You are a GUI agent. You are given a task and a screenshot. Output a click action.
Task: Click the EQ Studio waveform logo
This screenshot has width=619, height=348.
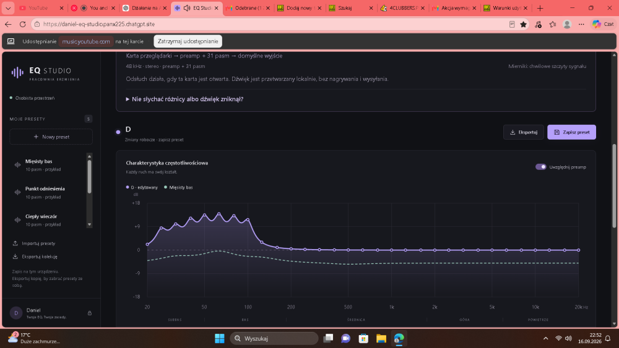tap(17, 72)
